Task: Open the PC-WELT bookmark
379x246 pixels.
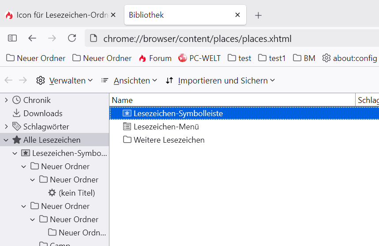Action: coord(199,58)
